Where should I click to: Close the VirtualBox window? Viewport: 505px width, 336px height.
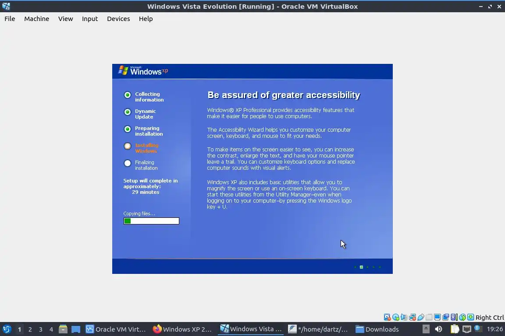pyautogui.click(x=499, y=7)
